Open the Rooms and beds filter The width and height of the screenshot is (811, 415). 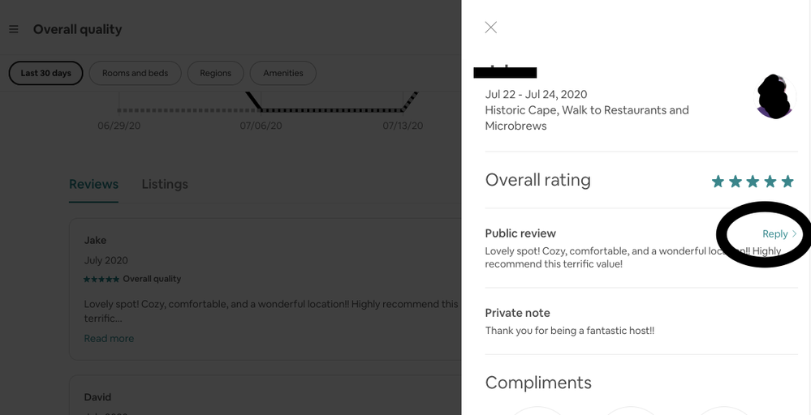135,73
